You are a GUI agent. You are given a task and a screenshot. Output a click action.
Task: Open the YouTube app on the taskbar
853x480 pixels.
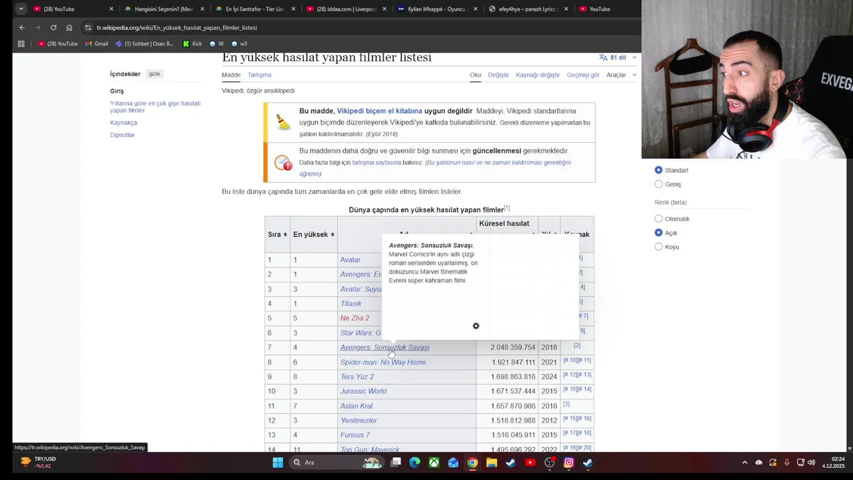coord(530,463)
